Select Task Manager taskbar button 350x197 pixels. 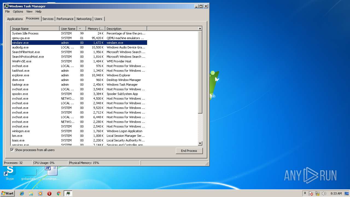coord(68,193)
